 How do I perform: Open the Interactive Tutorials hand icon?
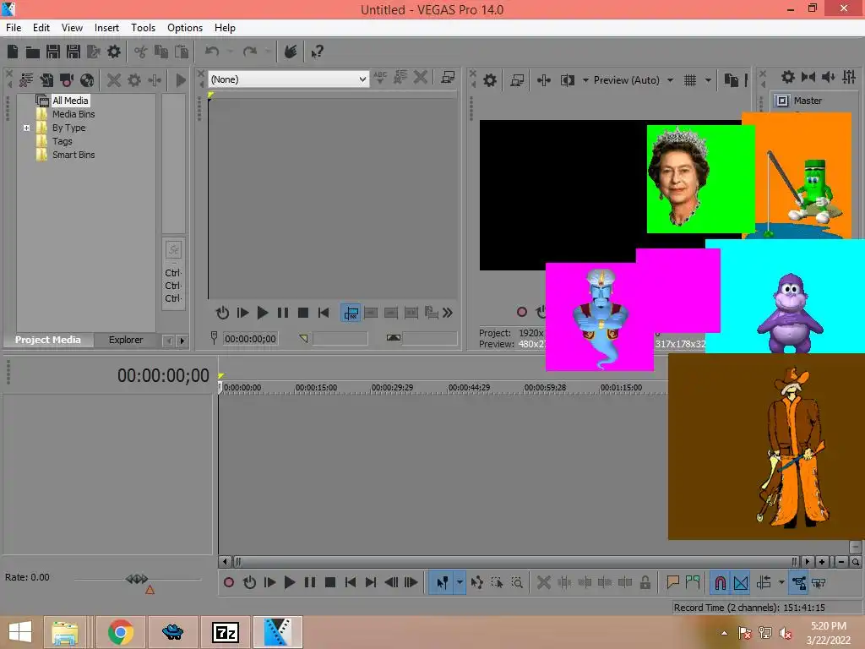point(291,52)
